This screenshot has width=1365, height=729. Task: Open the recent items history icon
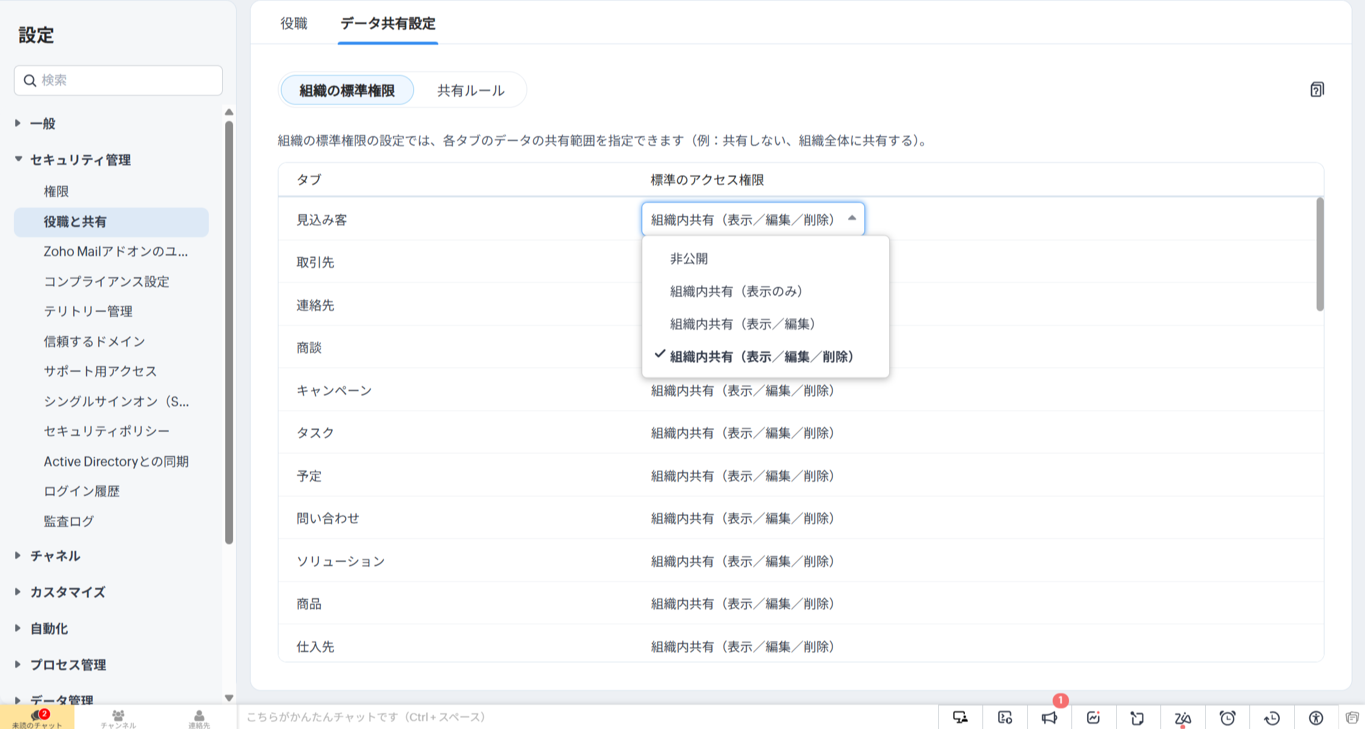(1272, 718)
